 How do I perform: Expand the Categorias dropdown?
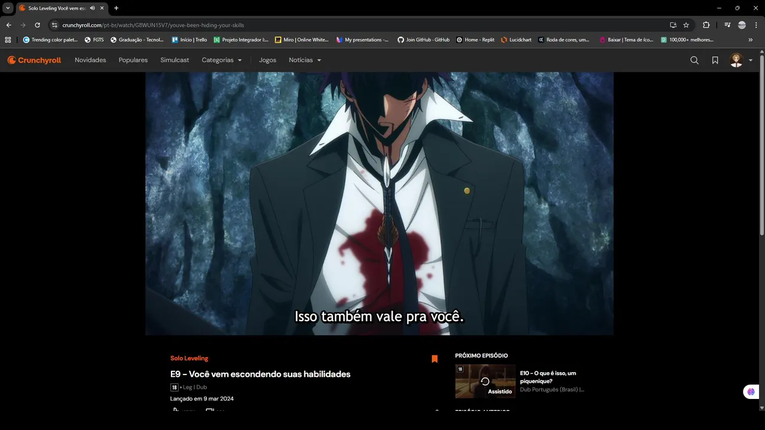(222, 60)
